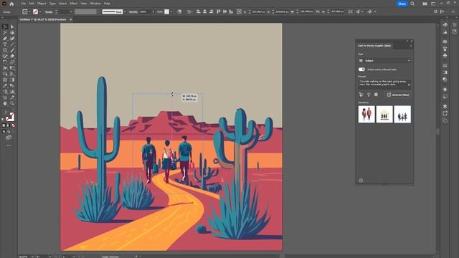Viewport: 459px width, 258px height.
Task: Click the Edit Toolbar three-dots button
Action: point(9,145)
